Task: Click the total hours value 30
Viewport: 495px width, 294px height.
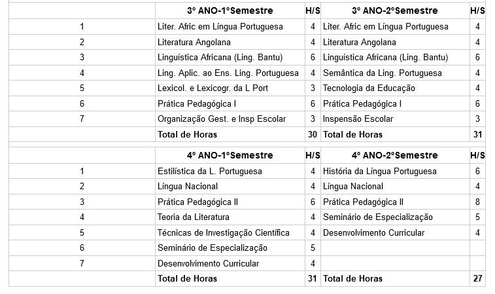Action: click(313, 135)
